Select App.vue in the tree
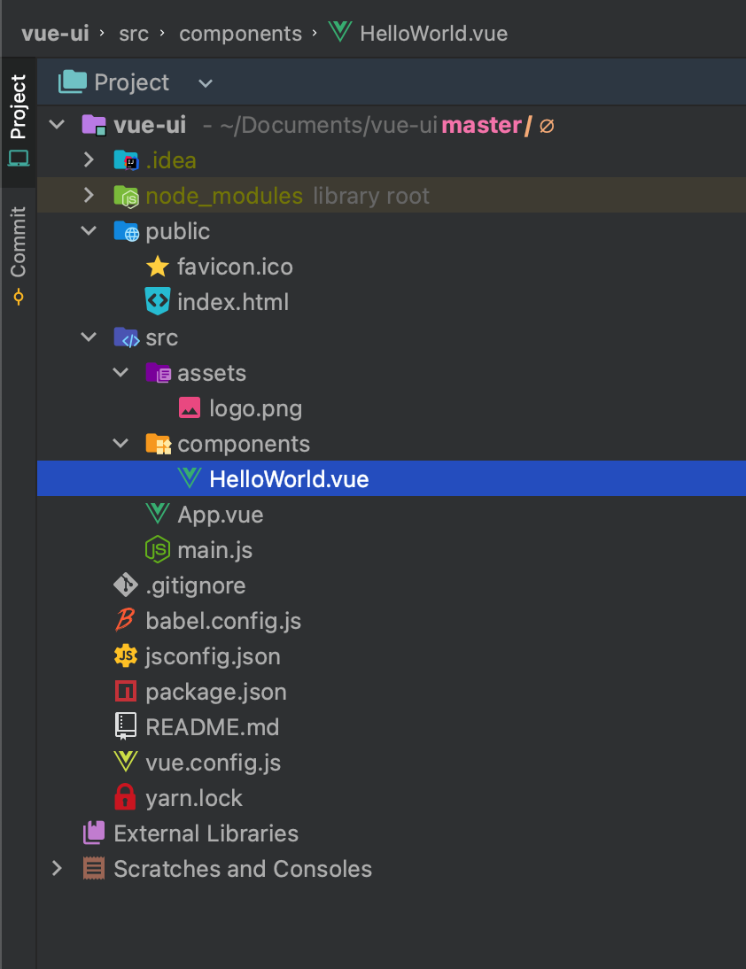The width and height of the screenshot is (746, 969). pos(220,515)
